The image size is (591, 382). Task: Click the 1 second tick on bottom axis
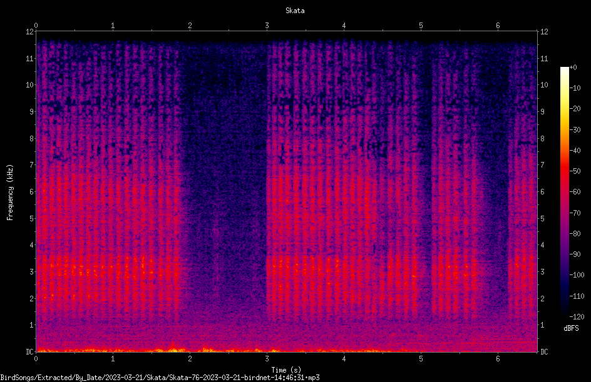click(113, 359)
